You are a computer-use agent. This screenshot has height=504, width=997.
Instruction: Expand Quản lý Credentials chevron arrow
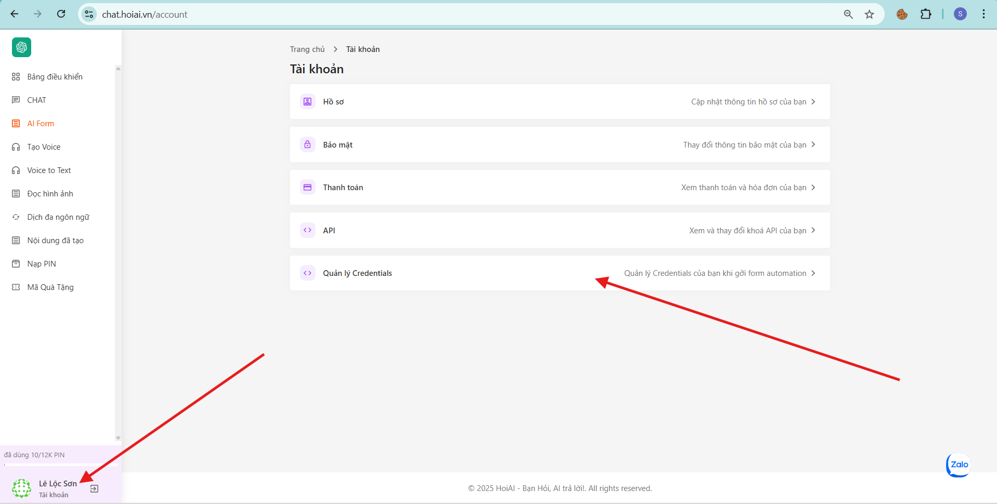point(814,273)
